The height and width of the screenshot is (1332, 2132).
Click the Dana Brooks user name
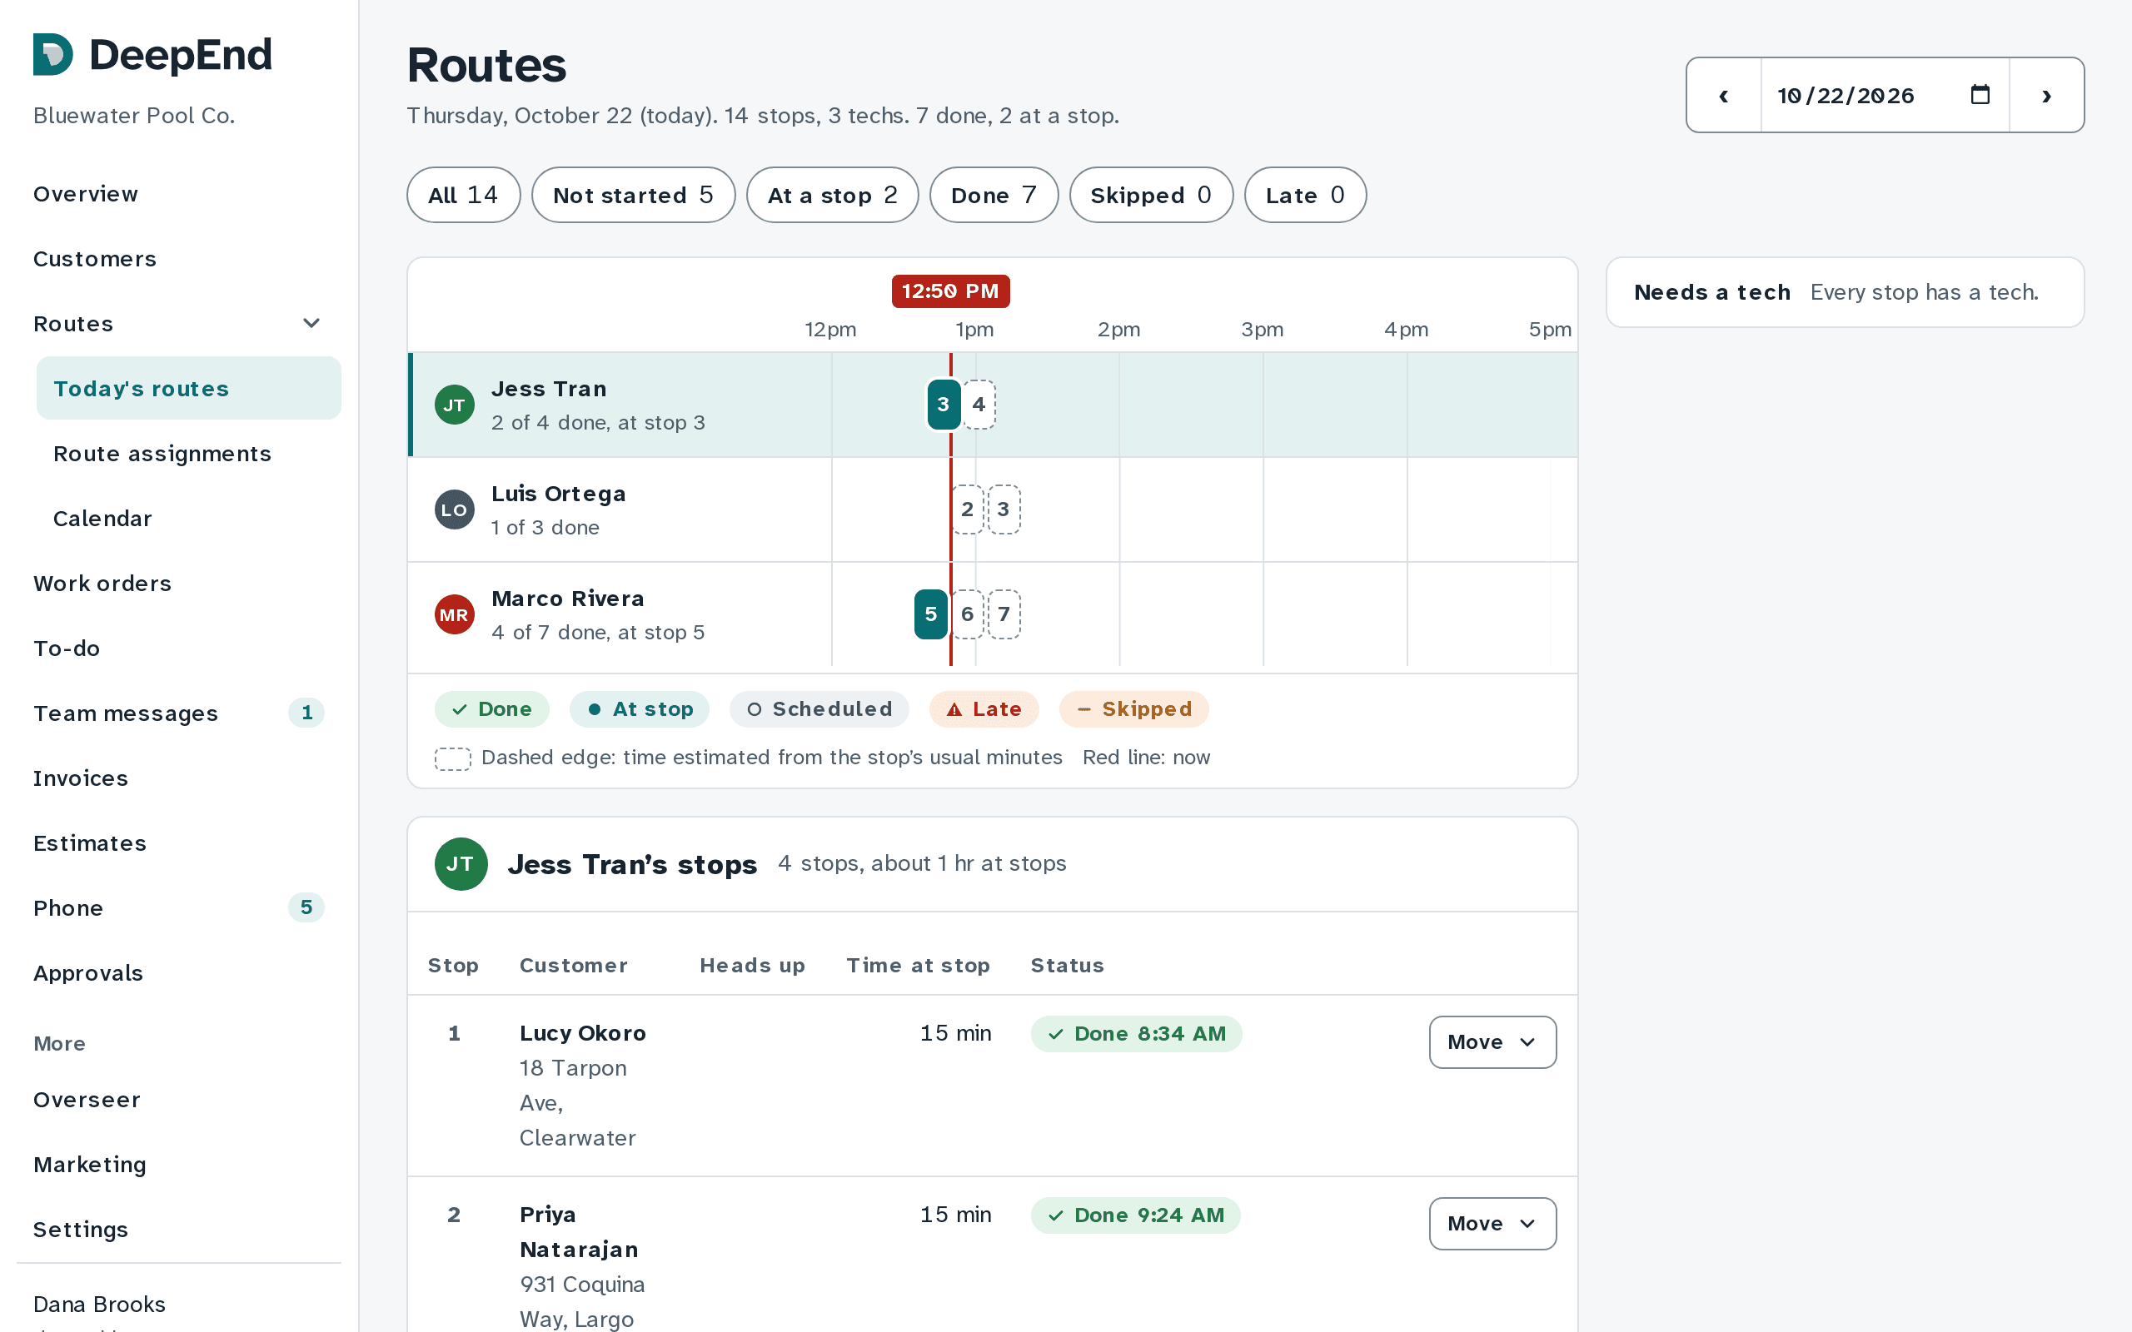tap(100, 1305)
